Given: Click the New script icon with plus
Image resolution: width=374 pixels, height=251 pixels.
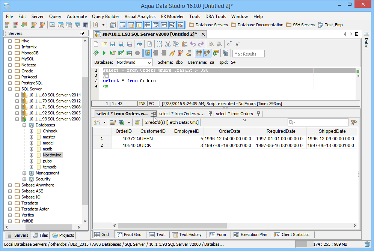Looking at the screenshot, I should click(96, 44).
